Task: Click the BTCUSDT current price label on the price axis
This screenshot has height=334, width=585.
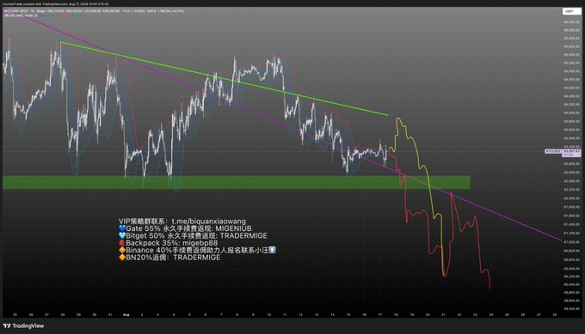Action: pyautogui.click(x=563, y=152)
